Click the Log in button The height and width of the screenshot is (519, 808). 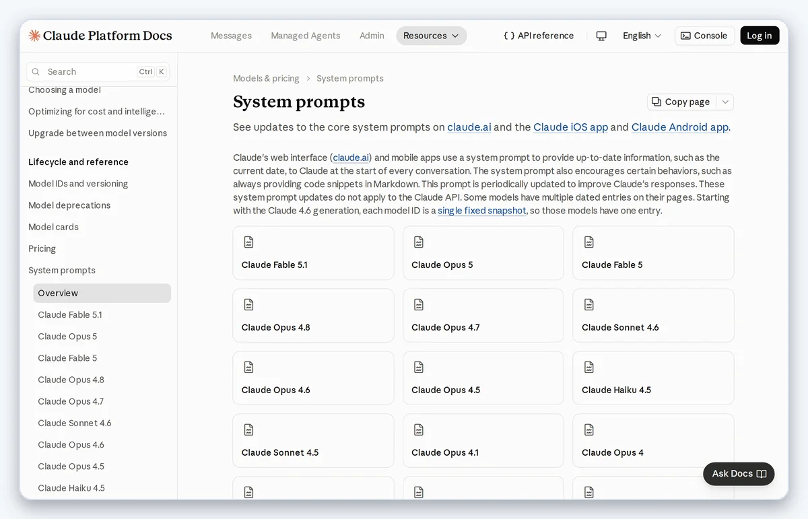point(760,36)
